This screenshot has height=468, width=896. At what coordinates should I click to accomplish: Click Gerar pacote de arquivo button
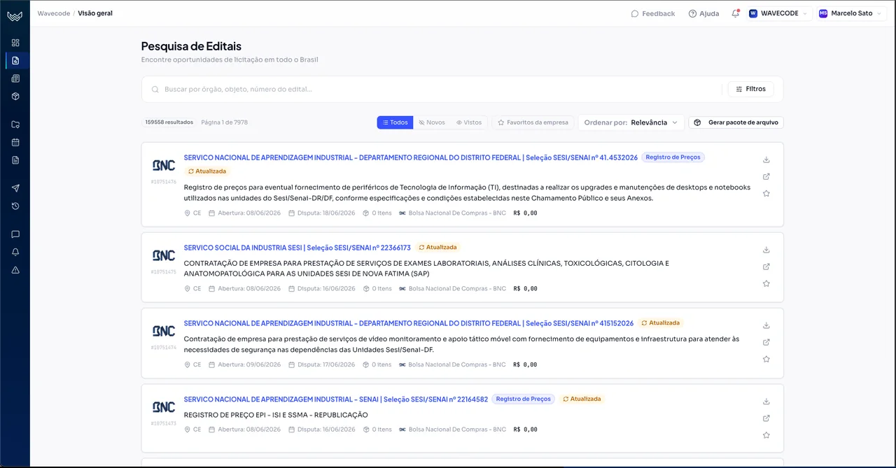pyautogui.click(x=736, y=122)
